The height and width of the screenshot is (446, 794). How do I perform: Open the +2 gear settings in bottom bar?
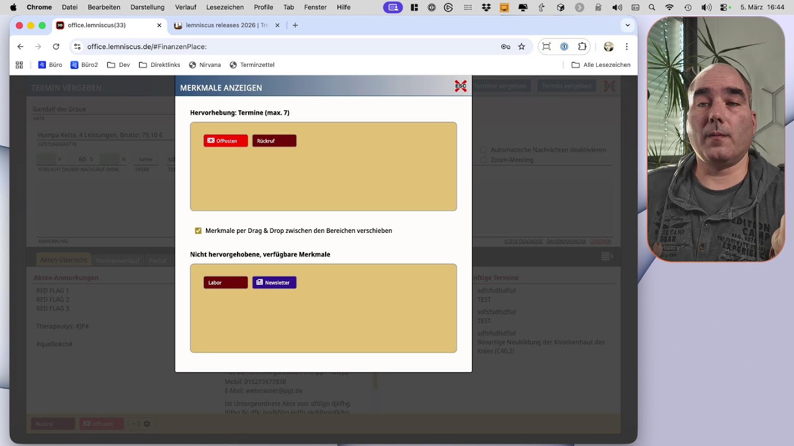(x=141, y=424)
